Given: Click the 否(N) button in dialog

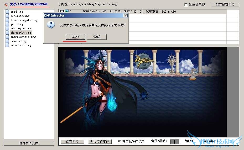Looking at the screenshot, I should [x=97, y=37].
